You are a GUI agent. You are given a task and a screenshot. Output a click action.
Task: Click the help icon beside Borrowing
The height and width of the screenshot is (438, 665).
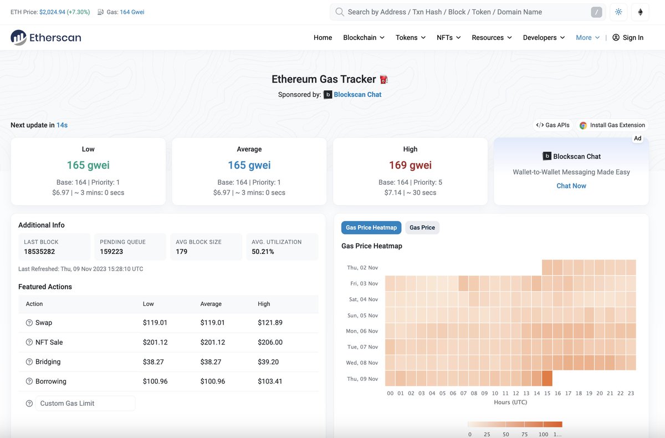pyautogui.click(x=29, y=381)
